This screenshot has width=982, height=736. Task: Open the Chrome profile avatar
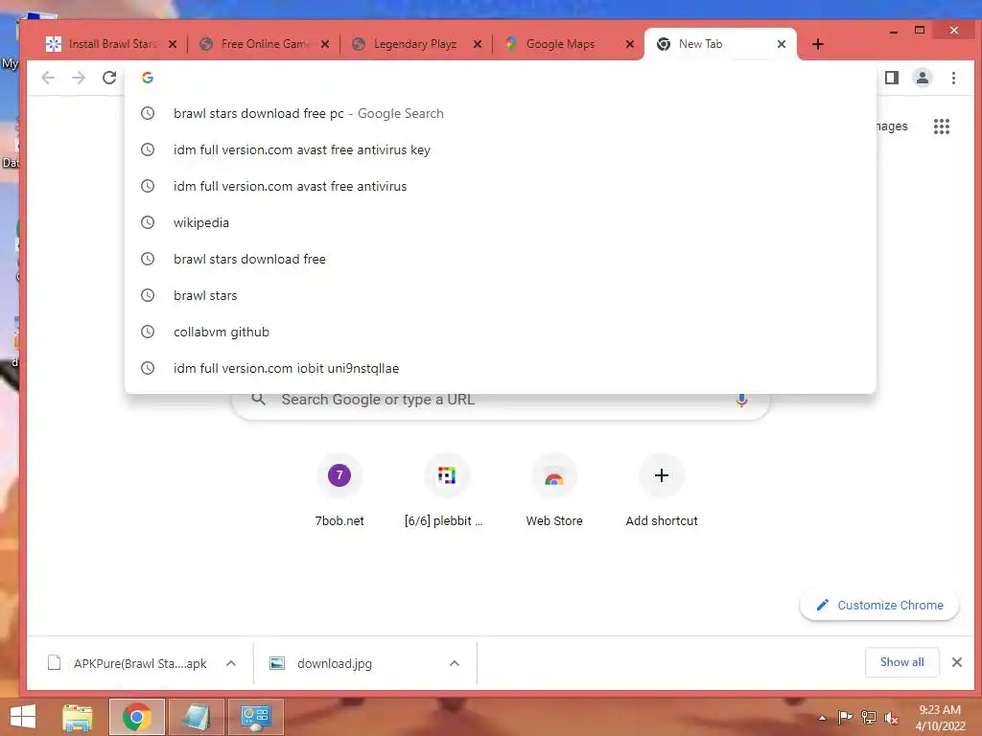tap(923, 78)
